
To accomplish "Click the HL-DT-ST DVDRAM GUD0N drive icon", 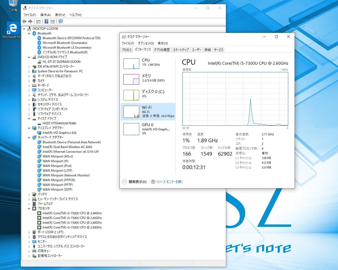I will pos(39,62).
